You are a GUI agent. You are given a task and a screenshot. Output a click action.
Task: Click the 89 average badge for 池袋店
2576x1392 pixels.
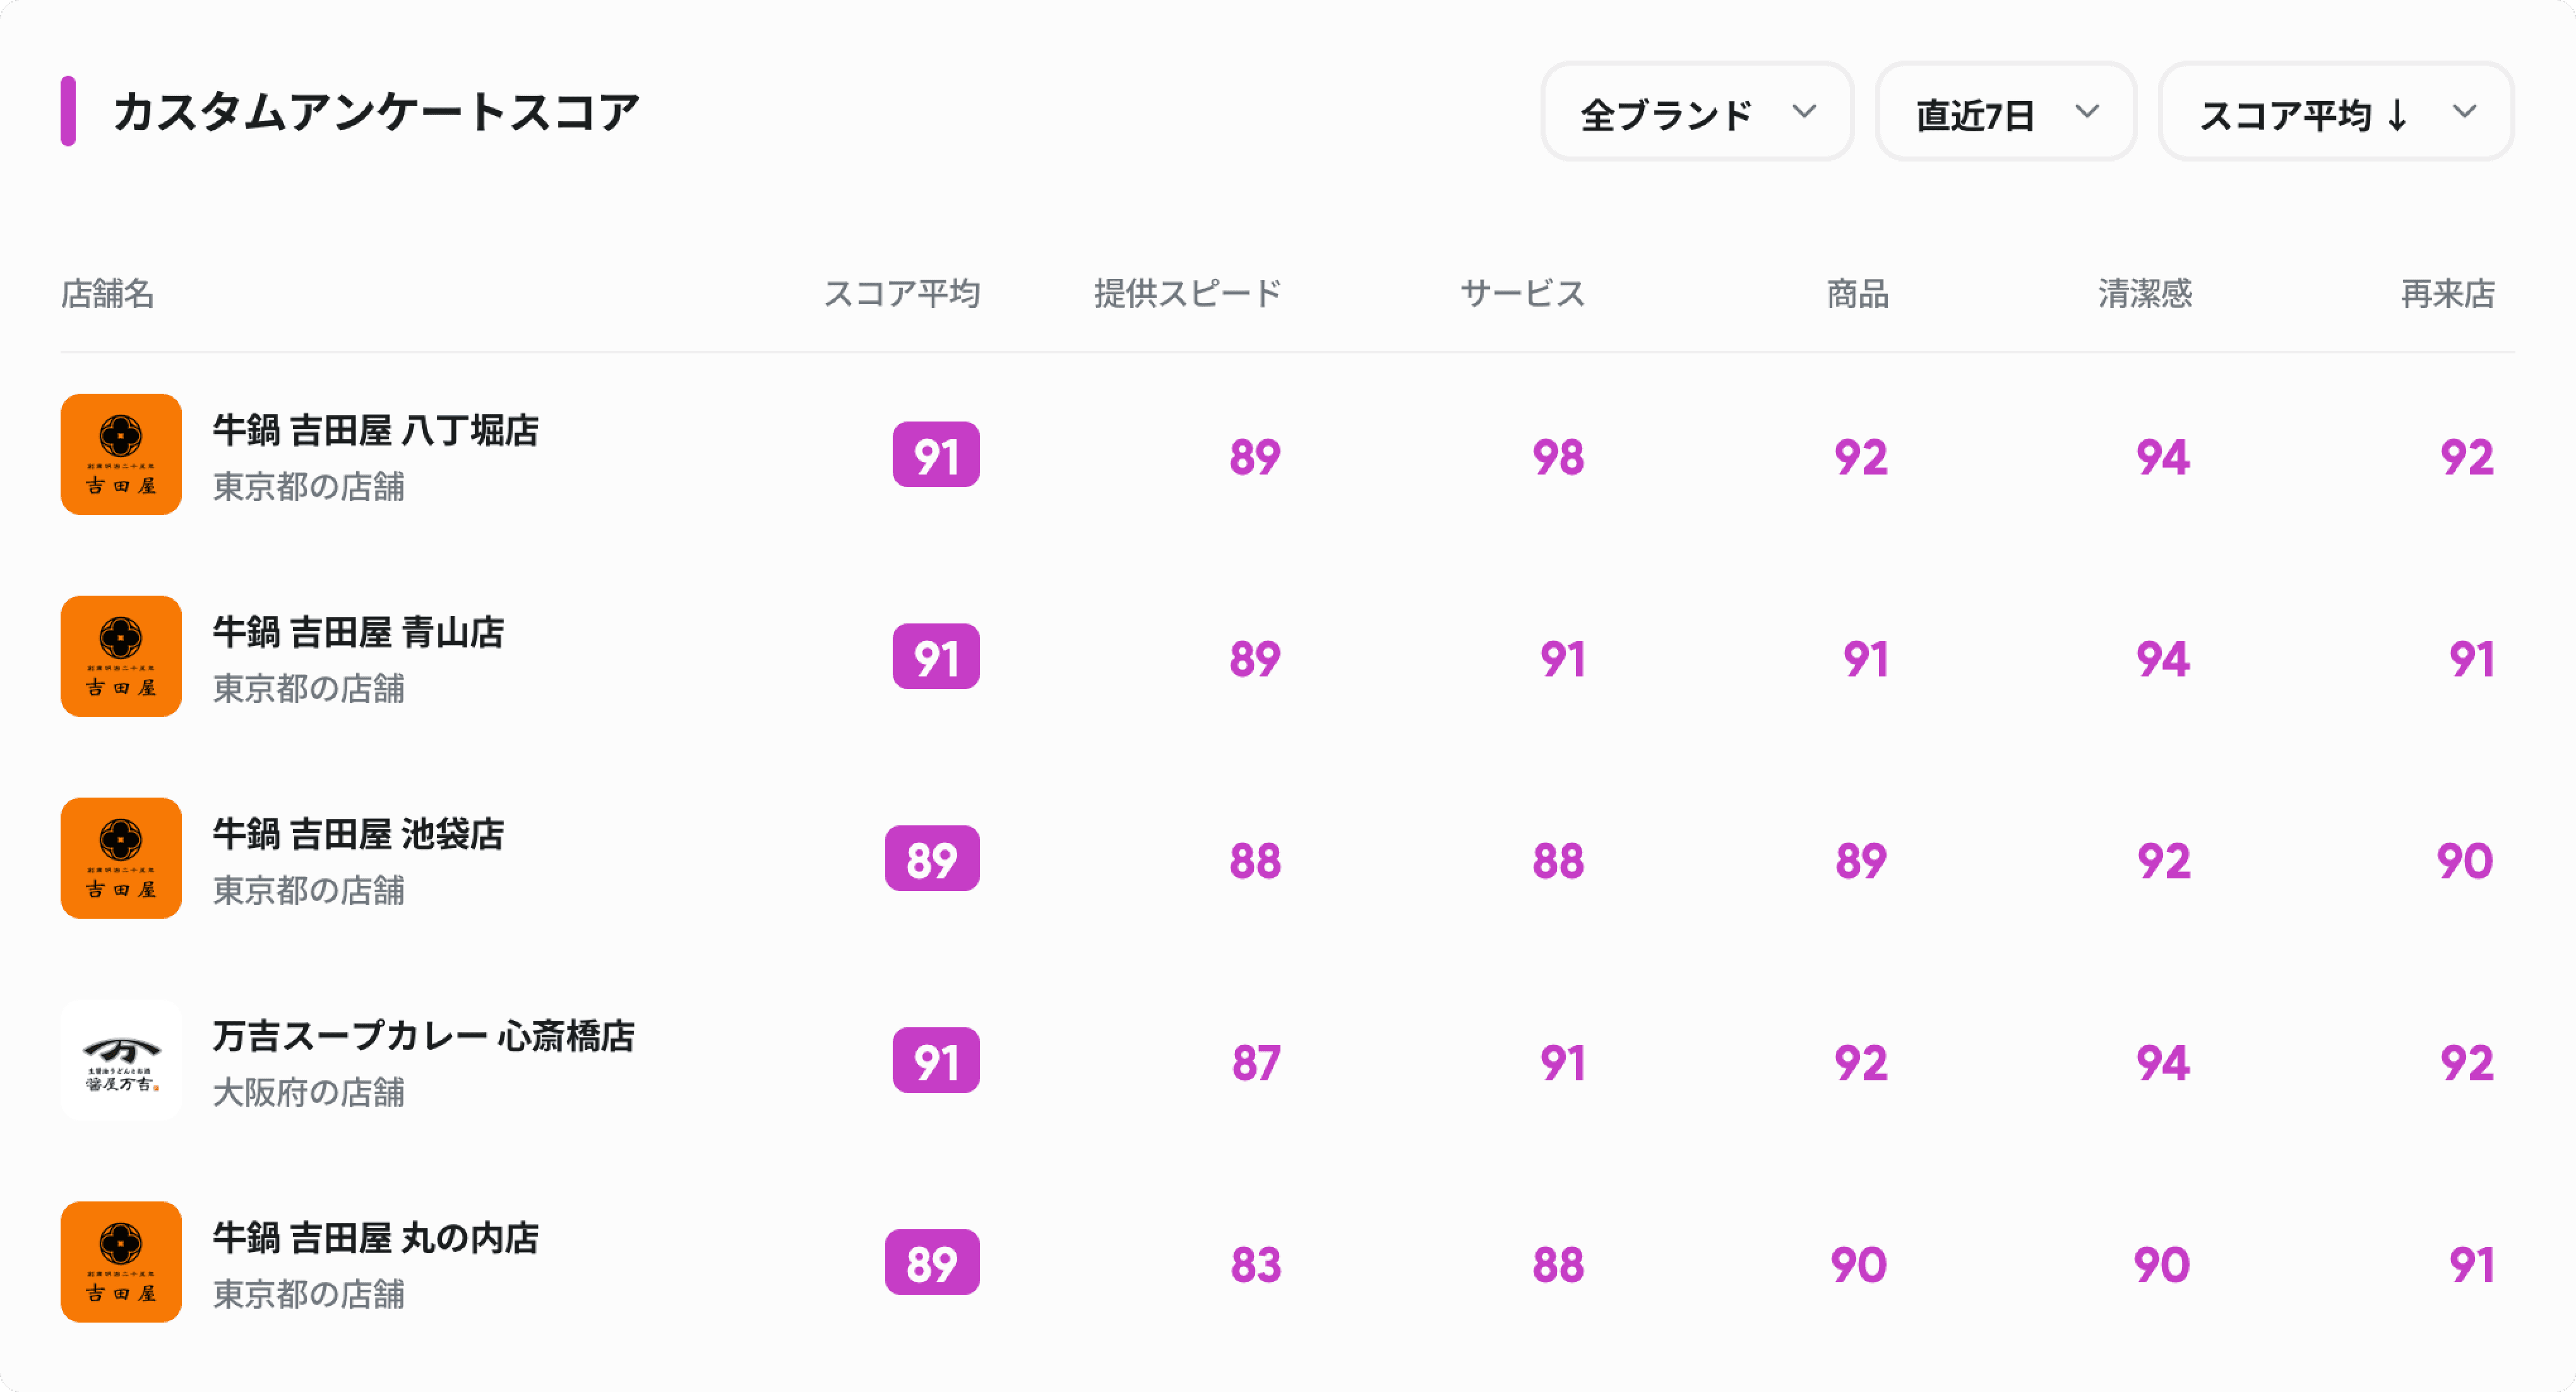[932, 858]
